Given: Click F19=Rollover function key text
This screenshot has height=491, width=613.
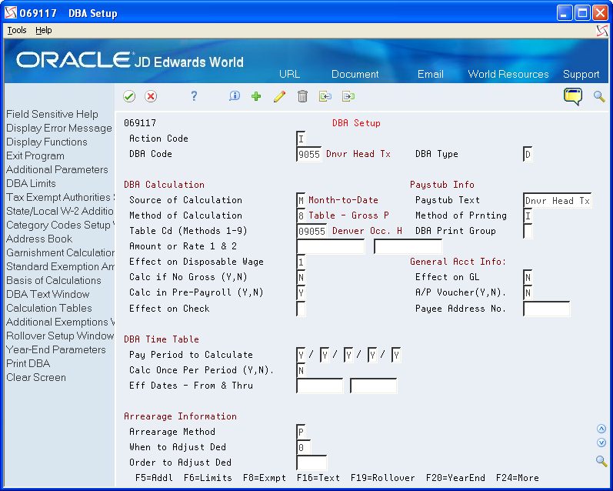Looking at the screenshot, I should pos(383,478).
